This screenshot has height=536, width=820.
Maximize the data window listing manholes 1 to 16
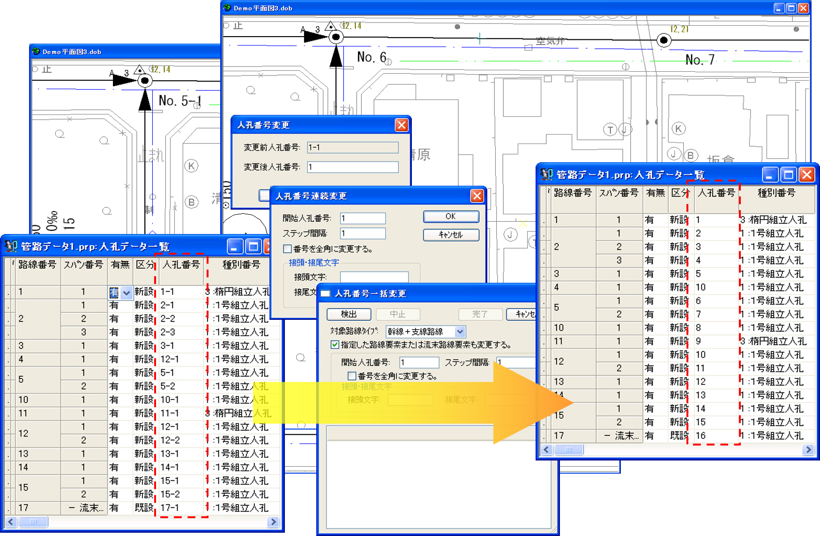(788, 175)
